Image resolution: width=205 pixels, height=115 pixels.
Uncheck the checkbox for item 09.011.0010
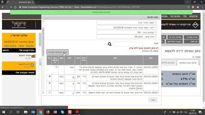pyautogui.click(x=50, y=76)
